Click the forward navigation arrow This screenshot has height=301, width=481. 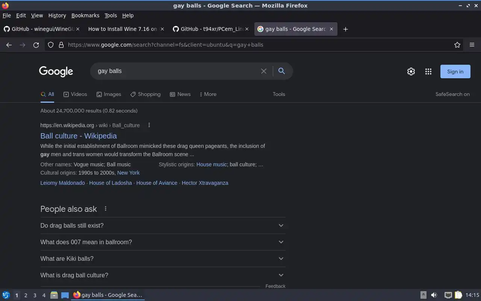(23, 45)
